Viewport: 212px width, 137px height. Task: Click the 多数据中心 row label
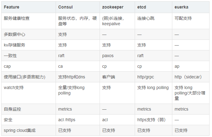[14, 34]
